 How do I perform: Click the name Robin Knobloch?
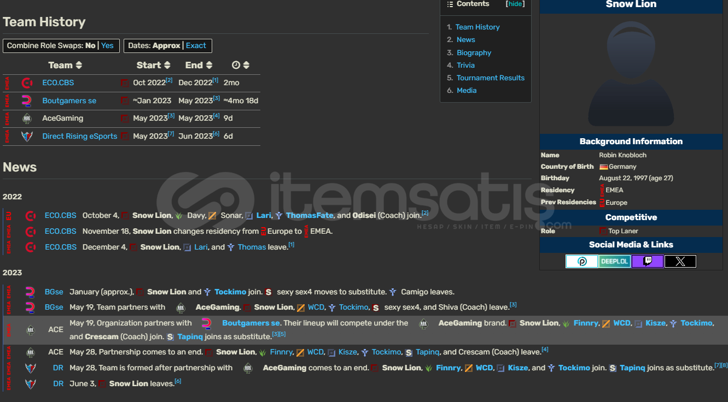pyautogui.click(x=622, y=155)
